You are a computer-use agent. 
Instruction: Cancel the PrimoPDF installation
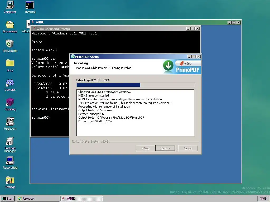point(188,148)
